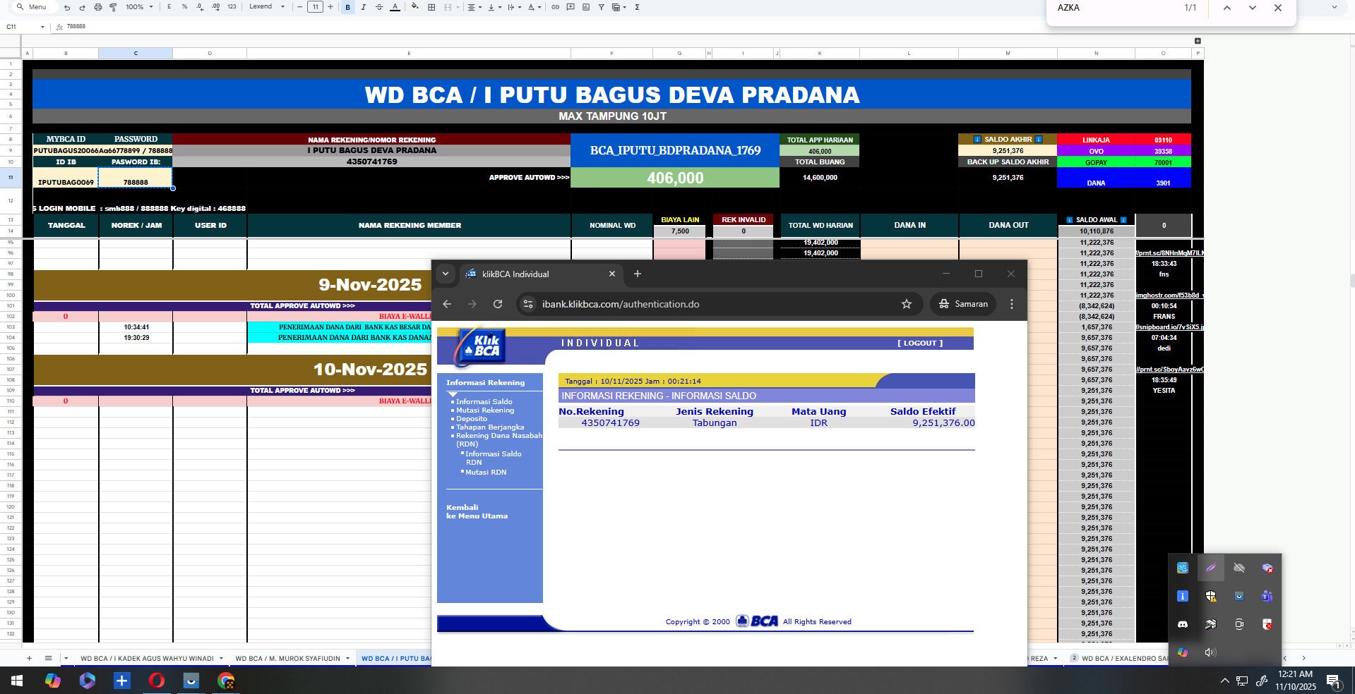Image resolution: width=1355 pixels, height=694 pixels.
Task: Decrease decimal places in toolbar
Action: 200,7
